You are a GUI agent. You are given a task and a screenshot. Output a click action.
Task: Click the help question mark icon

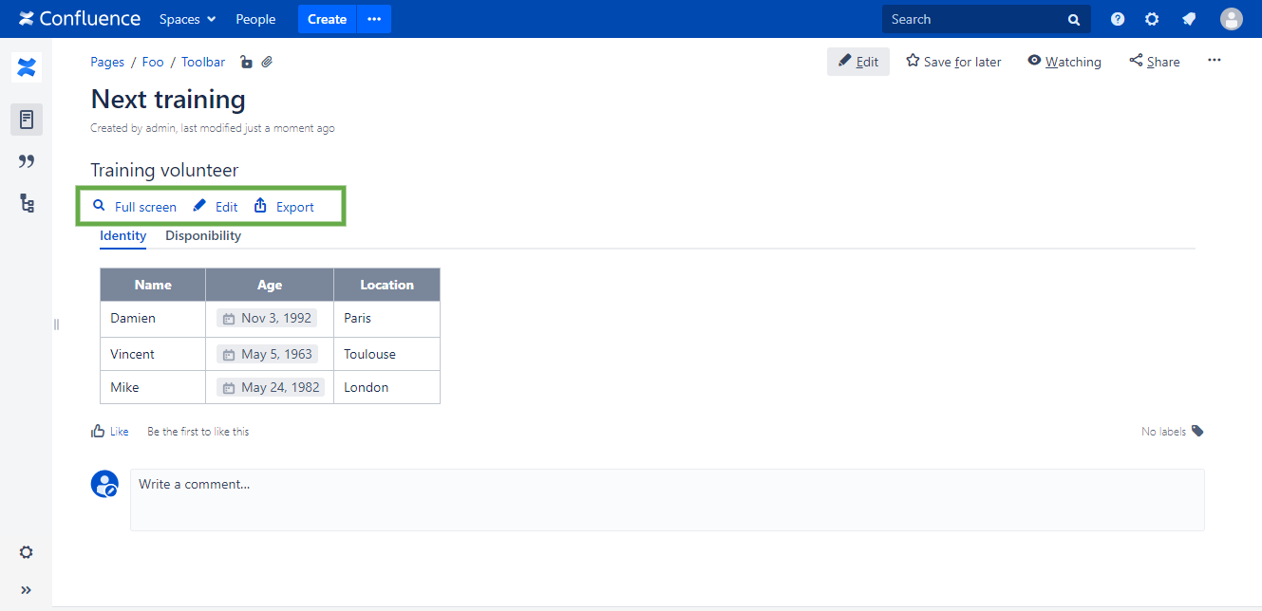tap(1118, 19)
